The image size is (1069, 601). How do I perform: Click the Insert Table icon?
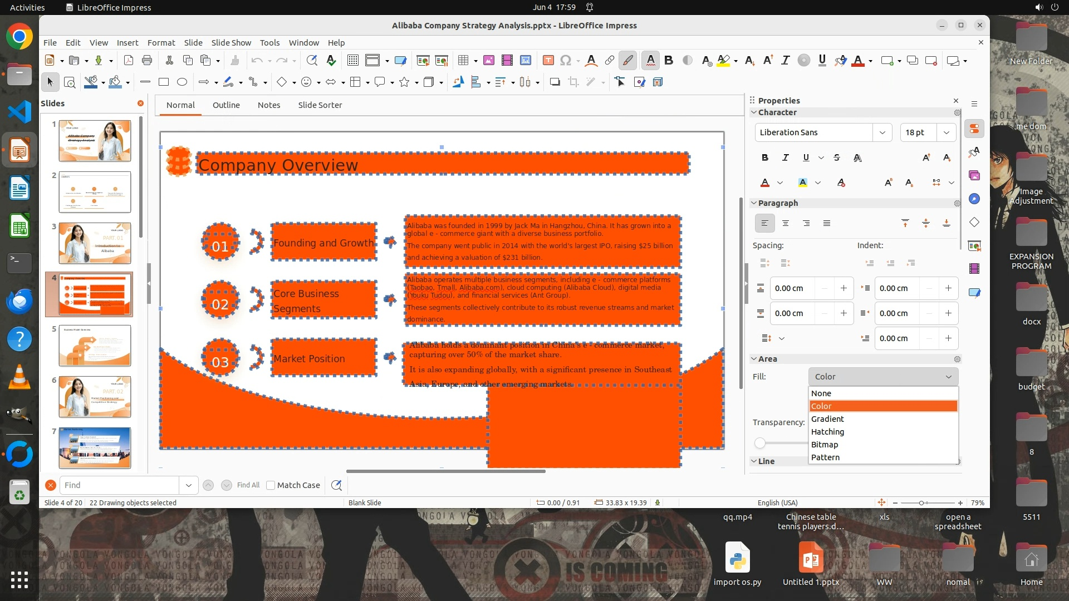(x=463, y=61)
